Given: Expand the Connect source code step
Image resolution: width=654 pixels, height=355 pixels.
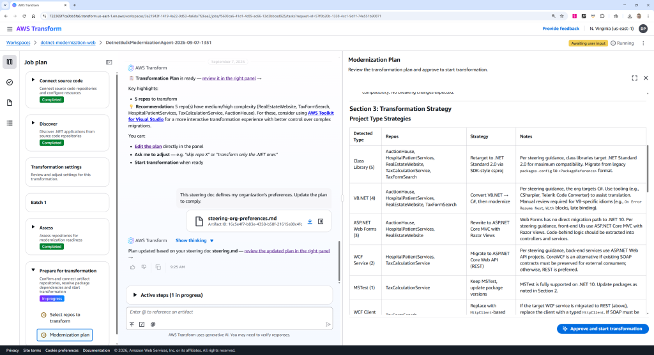Looking at the screenshot, I should pyautogui.click(x=33, y=80).
